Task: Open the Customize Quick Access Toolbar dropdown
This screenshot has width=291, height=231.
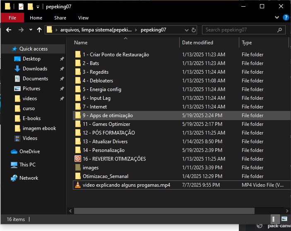Action: click(38, 7)
